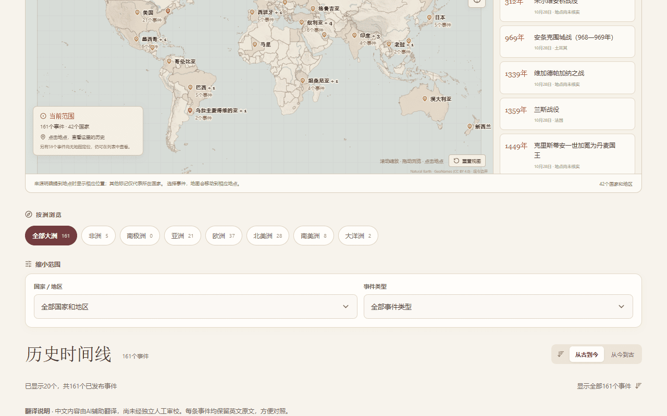Click the 42个国家和地区 count text
Image resolution: width=667 pixels, height=416 pixels.
pos(616,184)
